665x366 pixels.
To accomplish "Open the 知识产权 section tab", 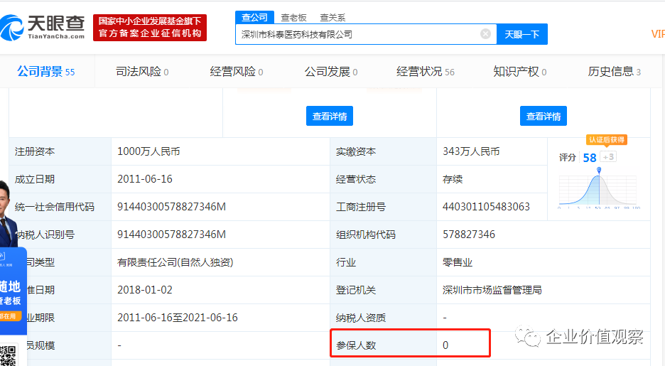I will (519, 72).
